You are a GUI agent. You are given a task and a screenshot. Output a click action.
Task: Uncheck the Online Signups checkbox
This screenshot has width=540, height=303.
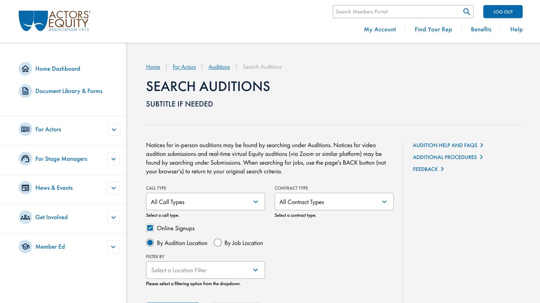click(150, 228)
